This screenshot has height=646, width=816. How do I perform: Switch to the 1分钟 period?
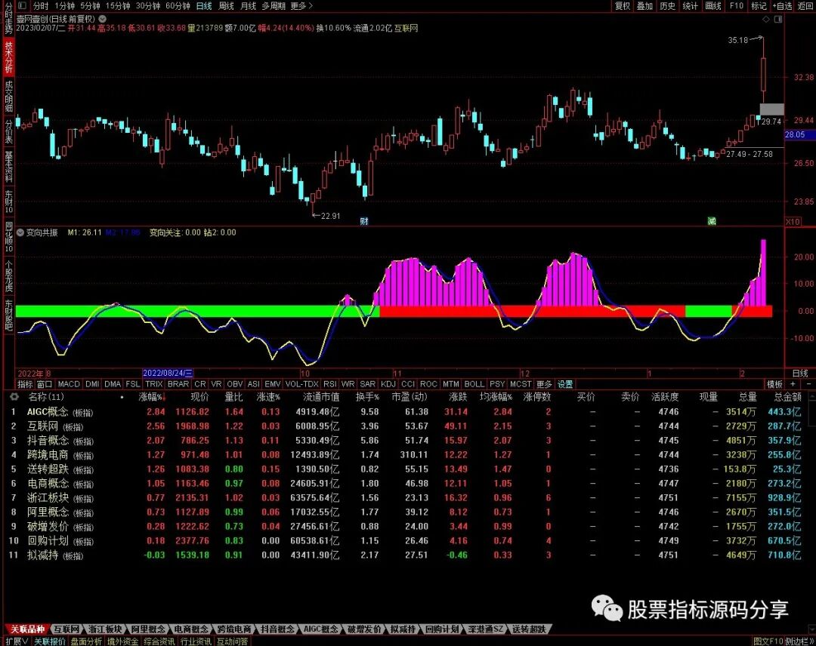pos(64,6)
